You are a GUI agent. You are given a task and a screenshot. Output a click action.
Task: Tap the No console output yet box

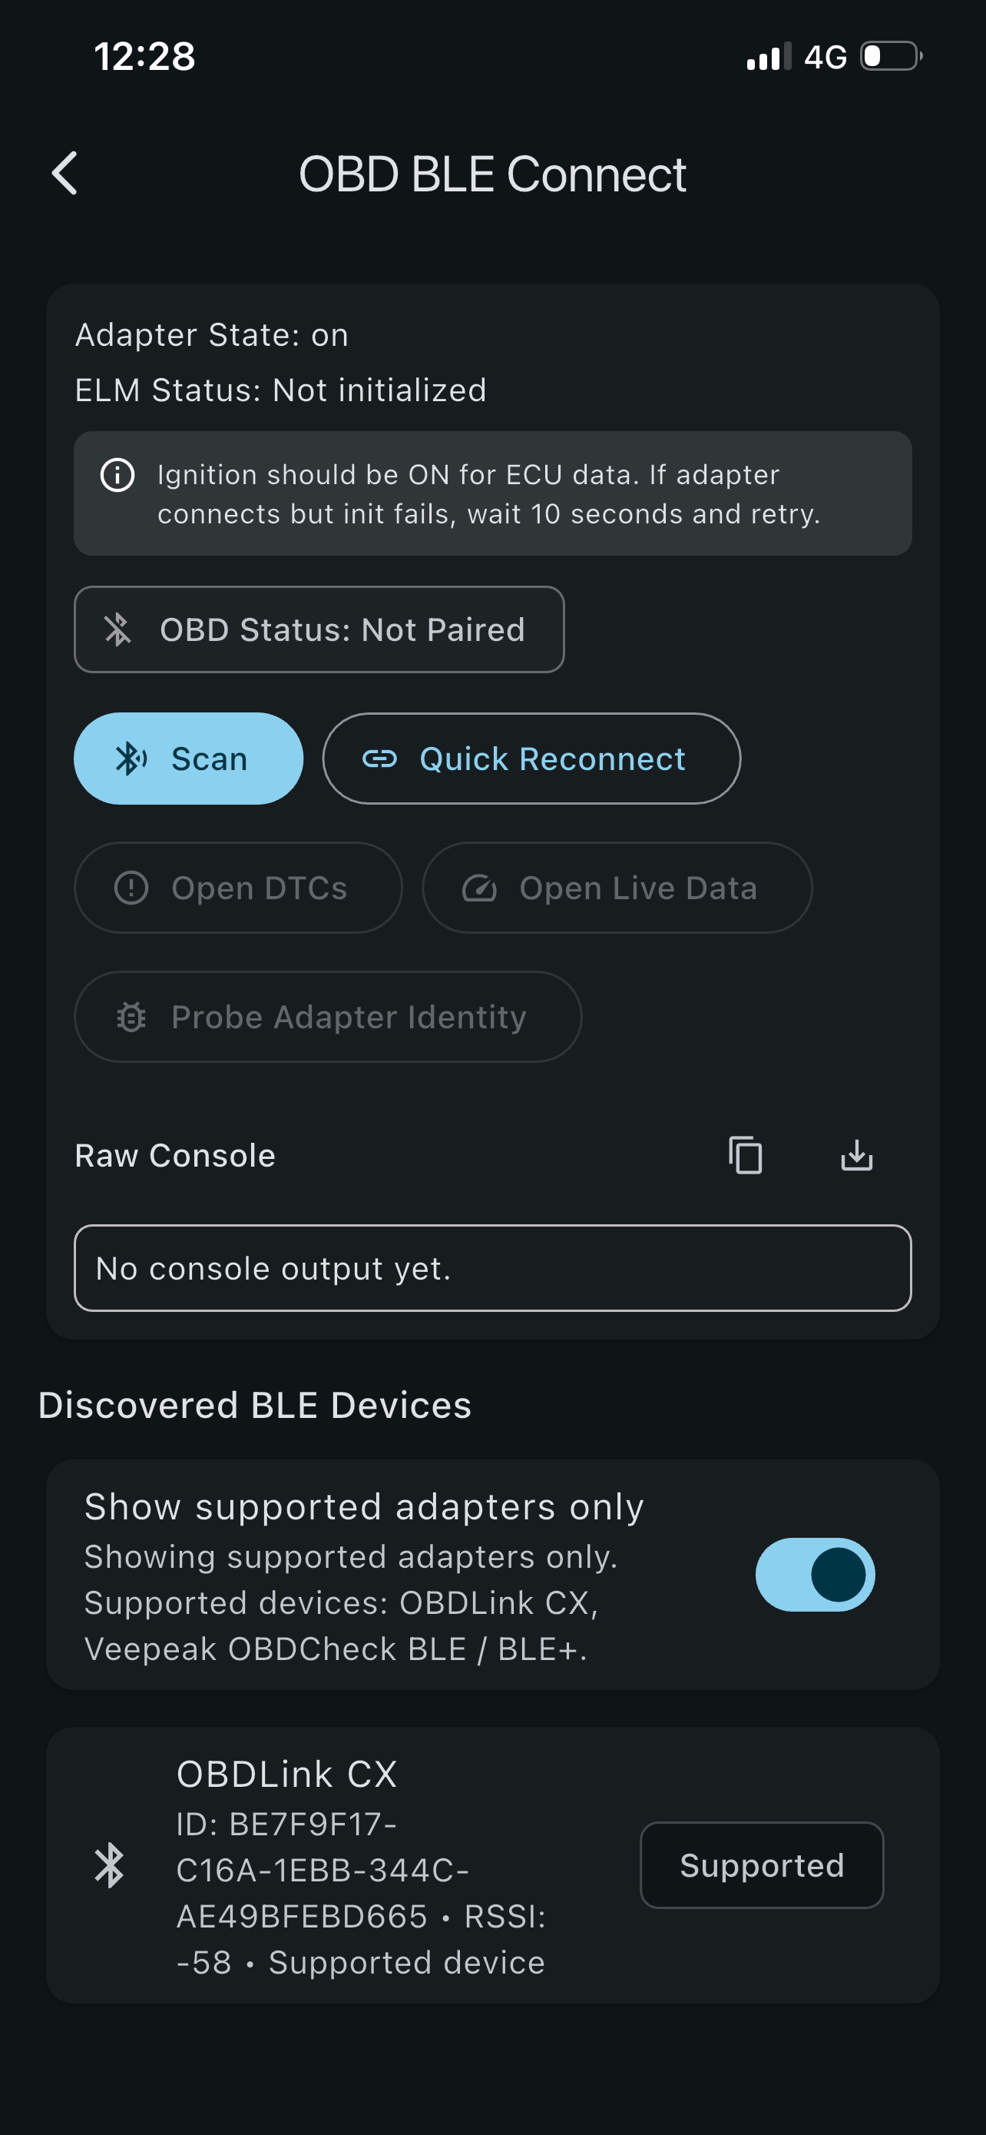pos(492,1267)
